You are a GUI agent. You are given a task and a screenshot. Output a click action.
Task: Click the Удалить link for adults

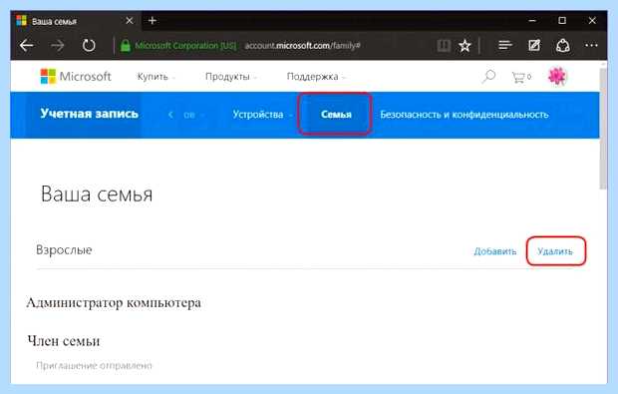tap(555, 251)
